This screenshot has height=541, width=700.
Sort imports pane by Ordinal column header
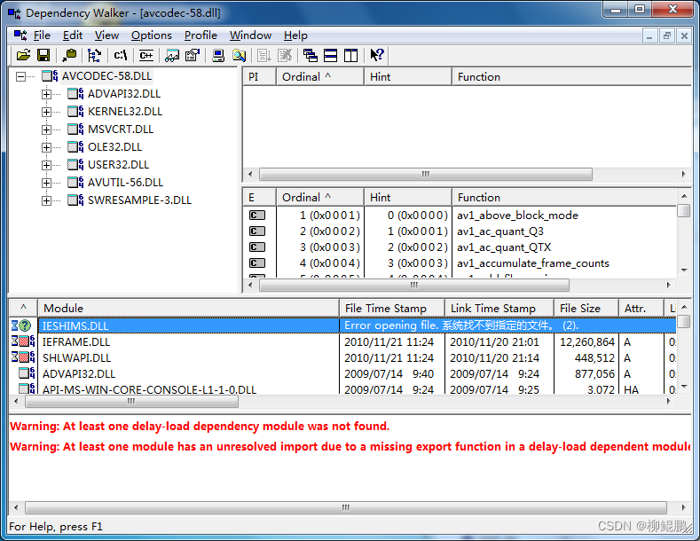pos(320,77)
